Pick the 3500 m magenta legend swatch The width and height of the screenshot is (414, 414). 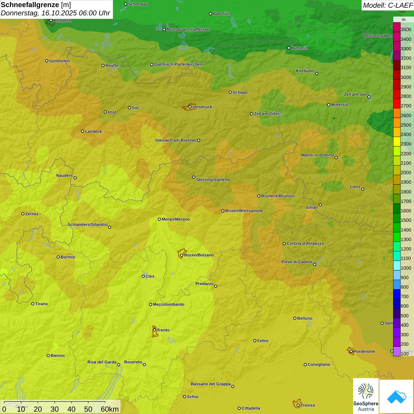397,27
